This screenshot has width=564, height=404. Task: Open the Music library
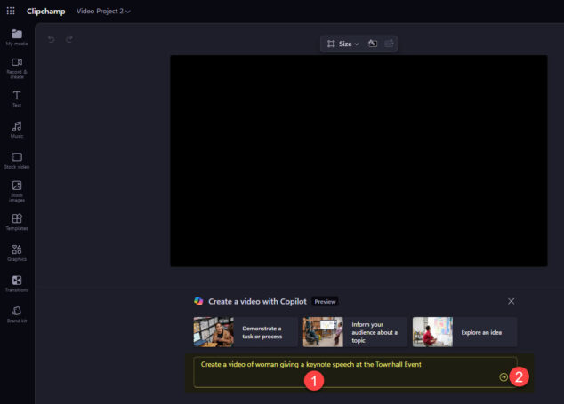pyautogui.click(x=17, y=130)
